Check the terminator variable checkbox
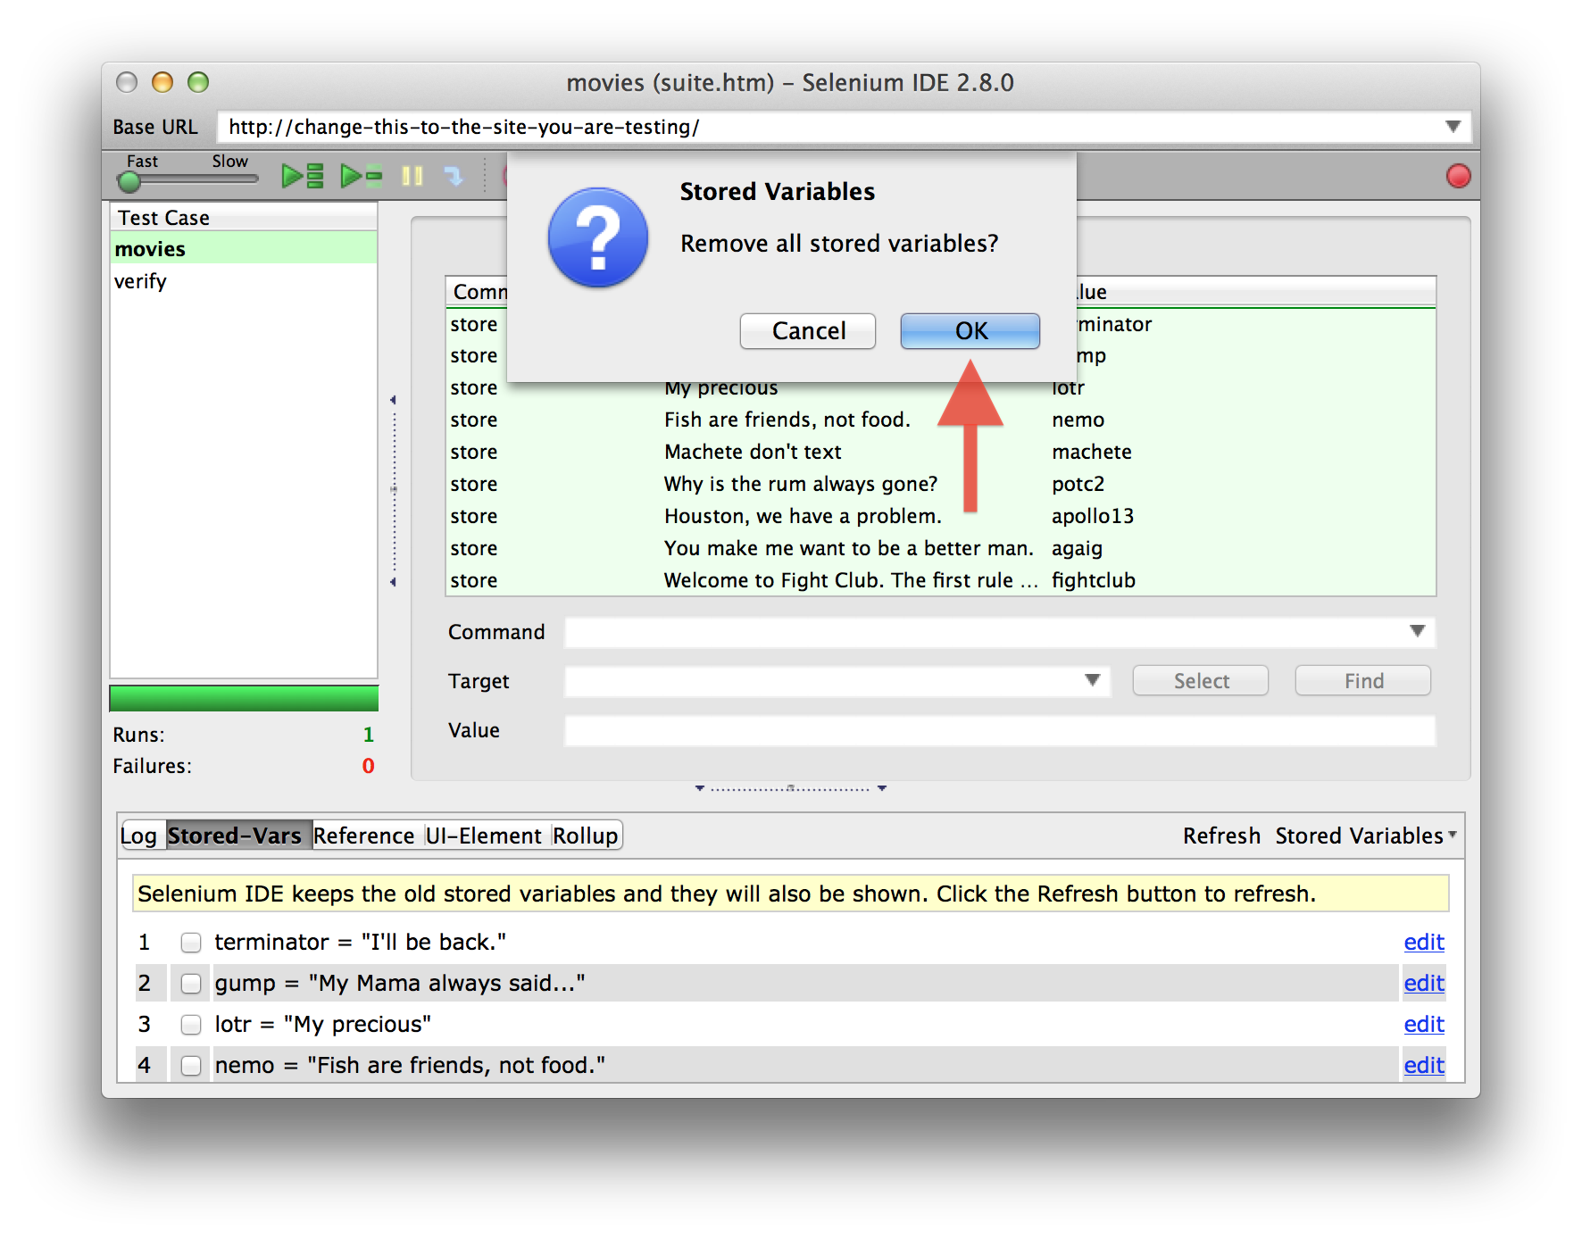 [191, 943]
